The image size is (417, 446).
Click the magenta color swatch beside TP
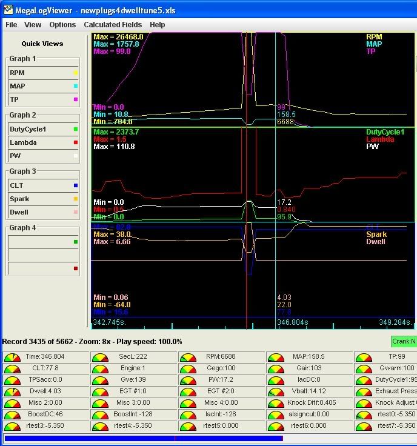tap(75, 100)
